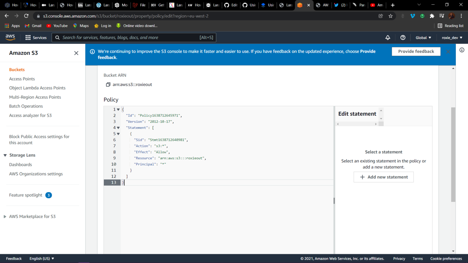Bookmark this page with star icon

pyautogui.click(x=390, y=16)
